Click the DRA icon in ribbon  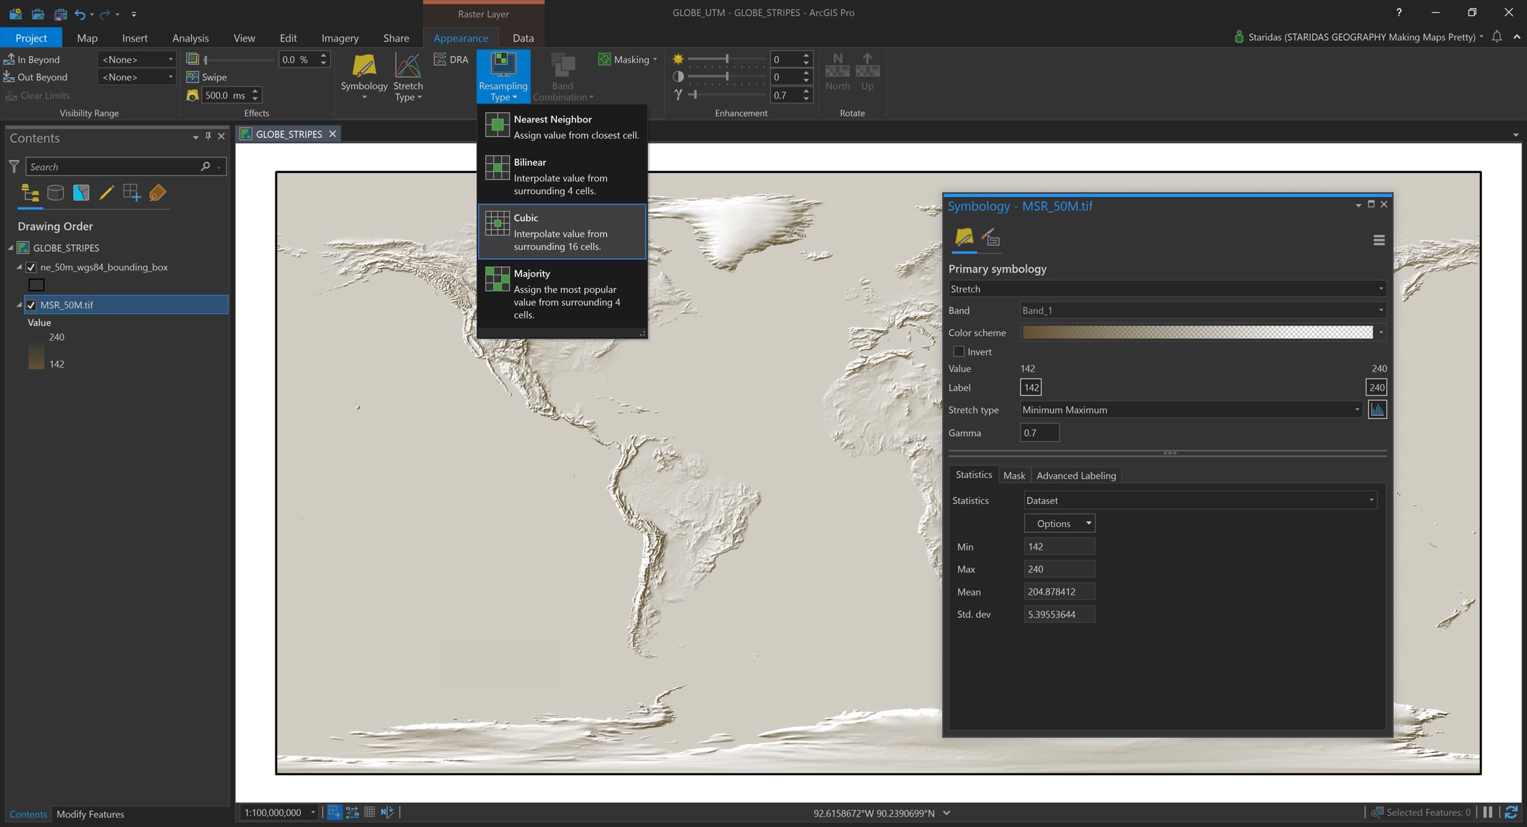[440, 59]
